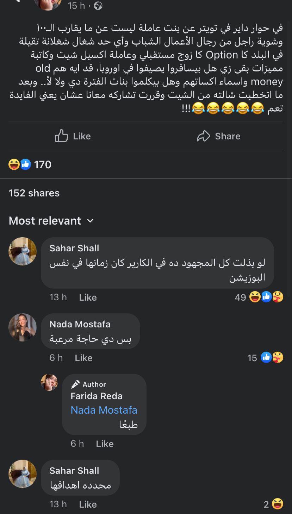The width and height of the screenshot is (292, 514).
Task: Click the Share arrow icon
Action: coord(203,136)
